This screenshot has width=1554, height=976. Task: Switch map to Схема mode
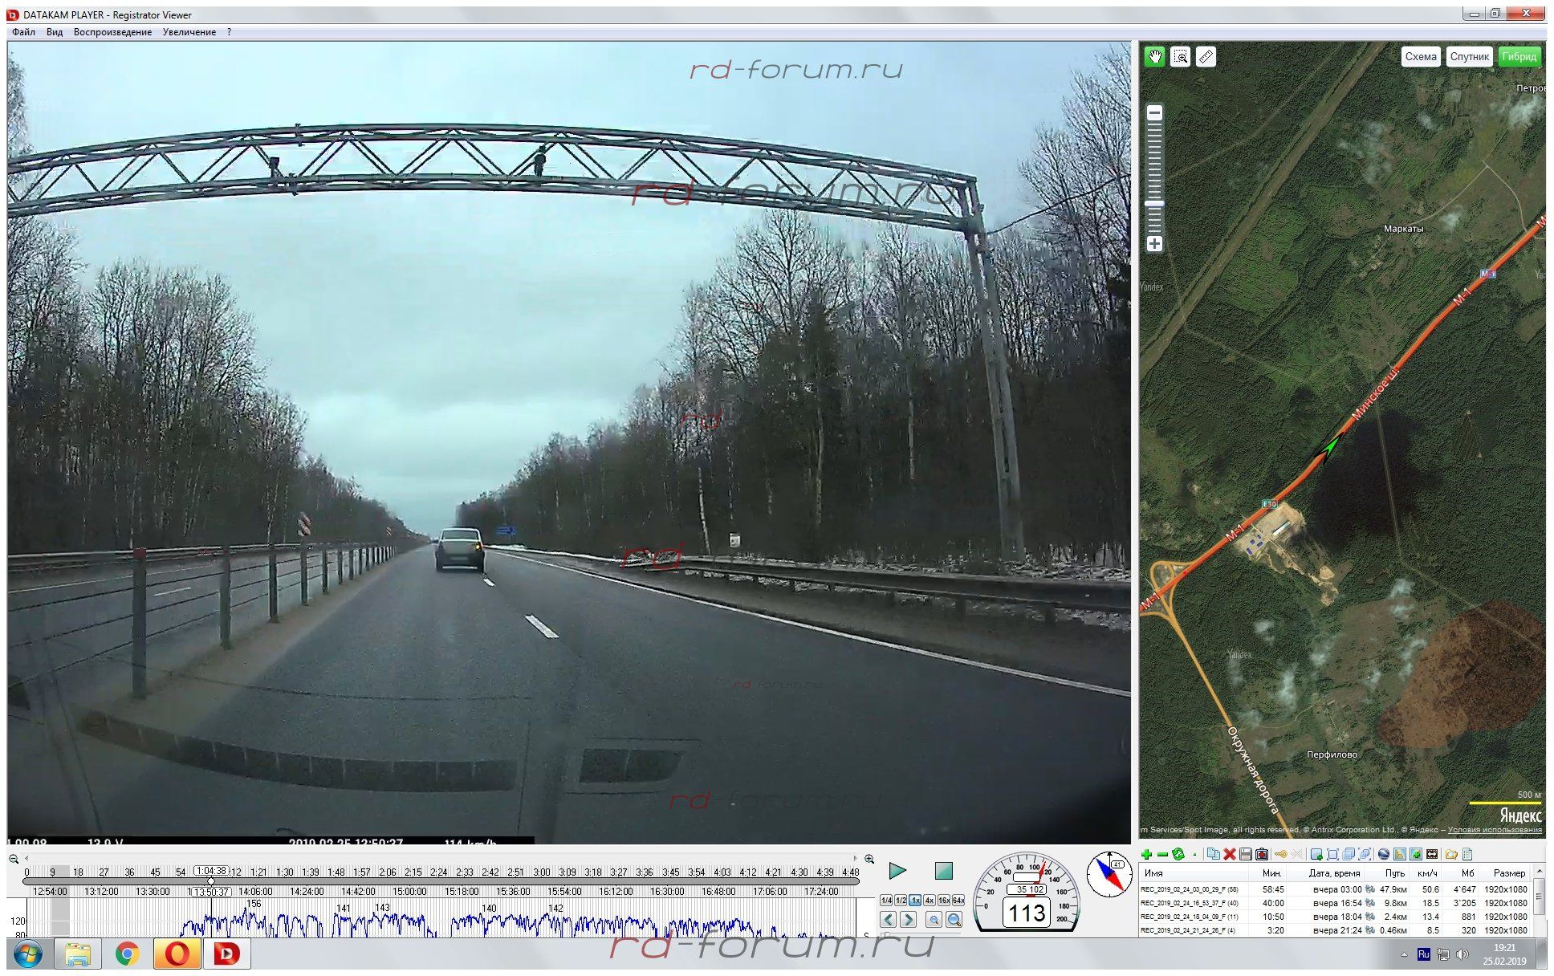[x=1420, y=56]
